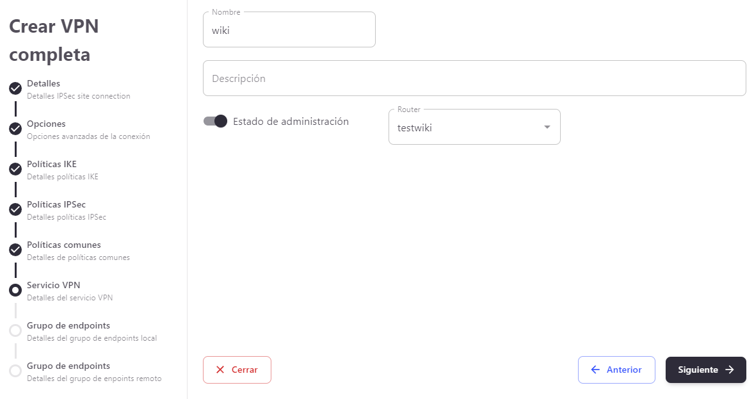Screen dimensions: 754x399
Task: Click the Router dropdown chevron arrow
Action: (547, 127)
